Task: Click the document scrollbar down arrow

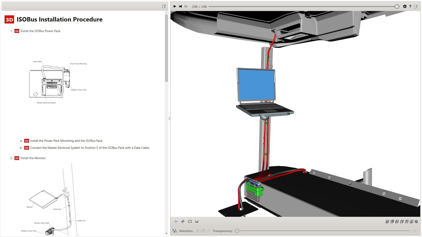Action: pos(166,233)
